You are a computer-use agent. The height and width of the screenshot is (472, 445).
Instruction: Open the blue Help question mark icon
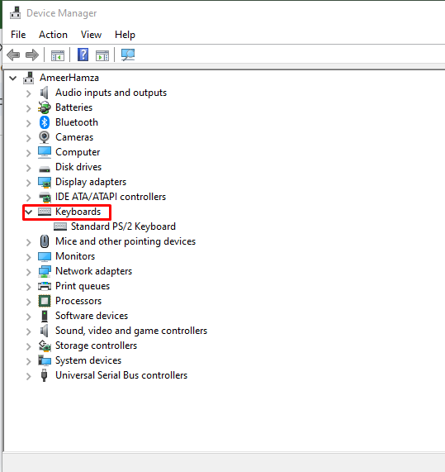pos(83,55)
